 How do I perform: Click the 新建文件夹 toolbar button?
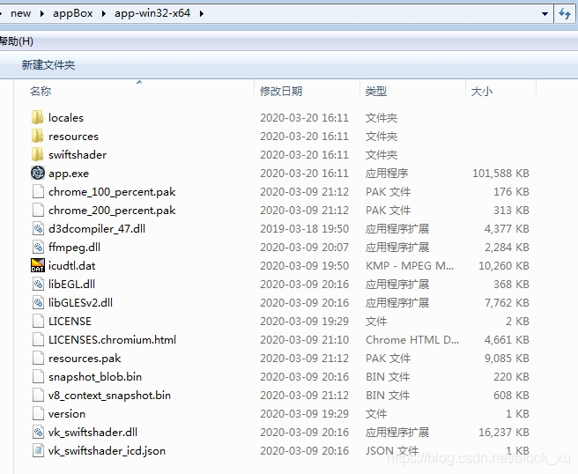[48, 65]
